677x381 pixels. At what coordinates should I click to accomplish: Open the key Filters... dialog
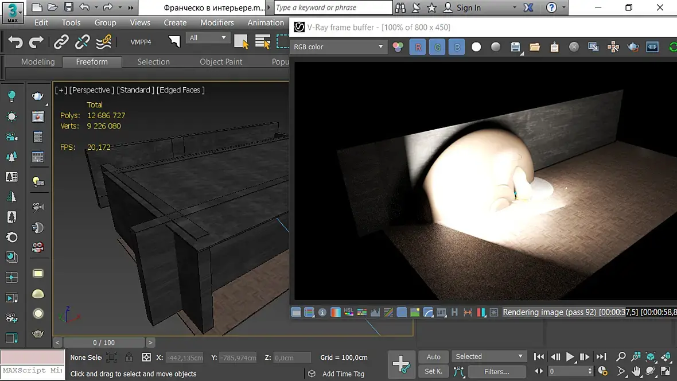coord(496,371)
